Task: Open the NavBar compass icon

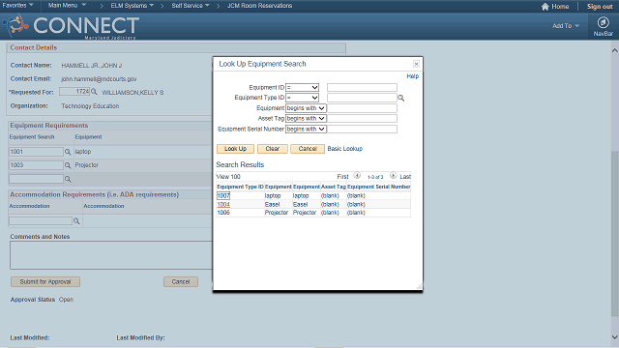Action: point(603,22)
